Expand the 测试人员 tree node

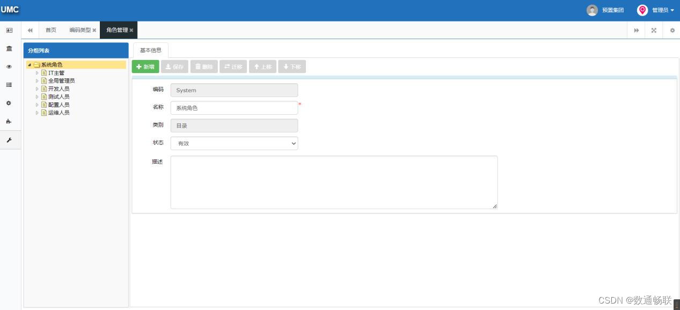tap(37, 97)
